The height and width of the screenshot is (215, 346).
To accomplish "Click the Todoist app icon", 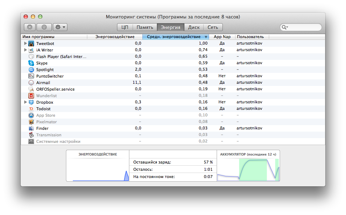I will [31, 109].
